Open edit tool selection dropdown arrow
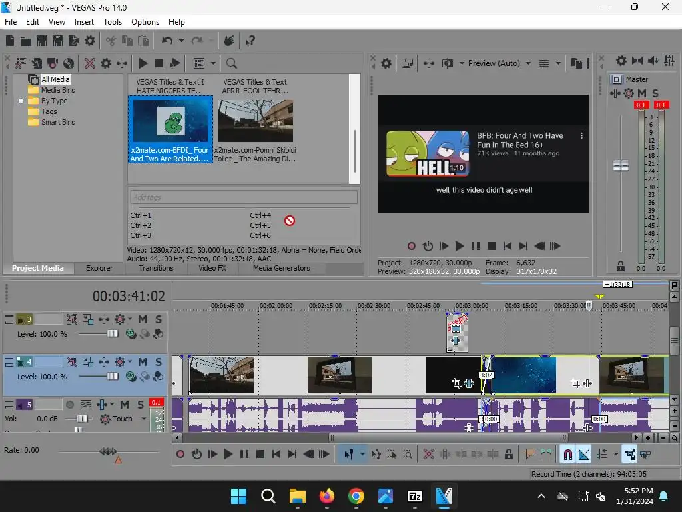Image resolution: width=682 pixels, height=512 pixels. pyautogui.click(x=362, y=455)
